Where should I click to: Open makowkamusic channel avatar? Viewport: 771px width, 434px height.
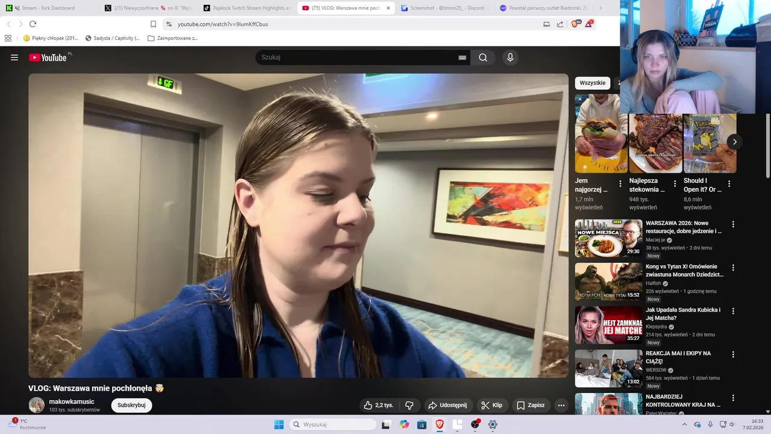pyautogui.click(x=37, y=405)
